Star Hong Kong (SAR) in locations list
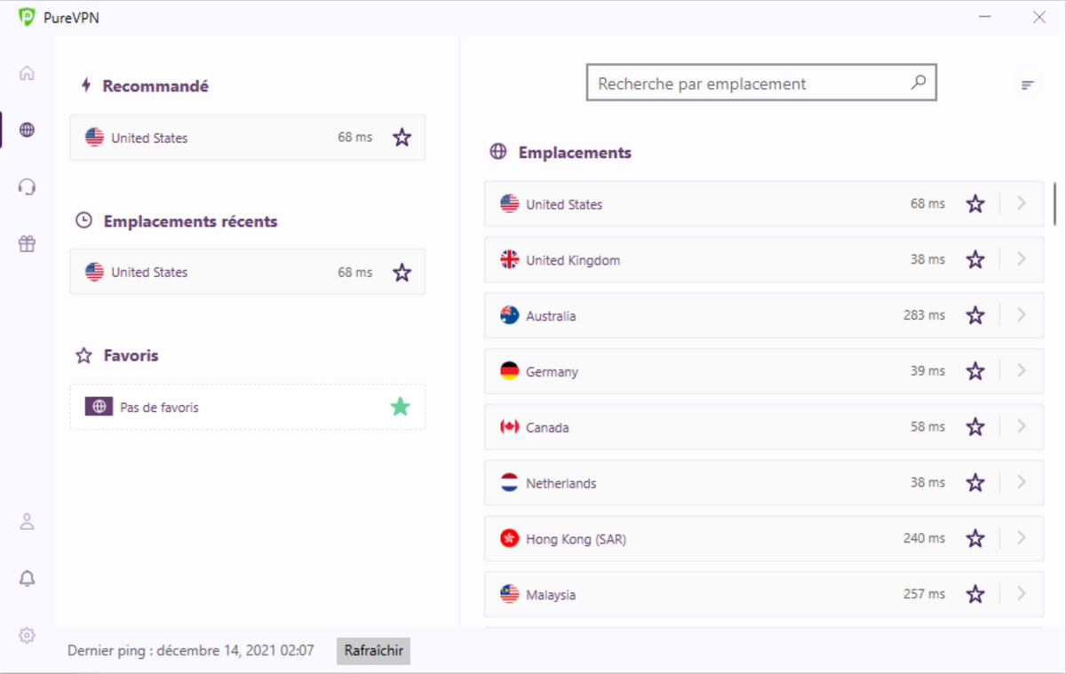Image resolution: width=1066 pixels, height=674 pixels. tap(975, 539)
